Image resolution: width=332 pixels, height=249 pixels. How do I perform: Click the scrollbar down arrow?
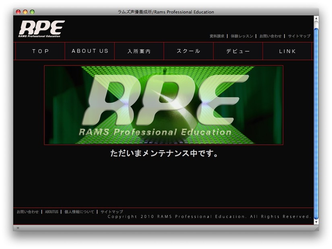(316, 222)
